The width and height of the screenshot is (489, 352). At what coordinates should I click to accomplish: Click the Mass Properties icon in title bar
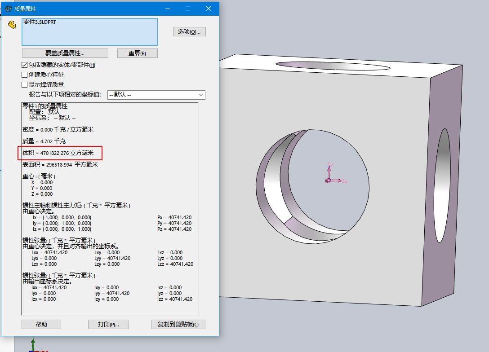click(8, 9)
